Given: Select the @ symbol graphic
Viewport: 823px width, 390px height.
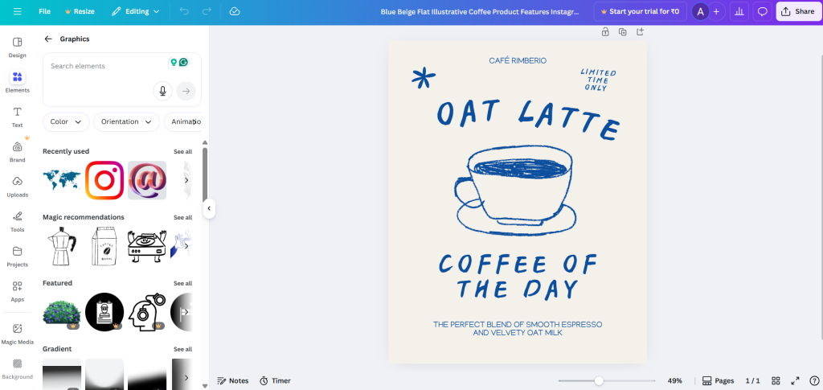Looking at the screenshot, I should pyautogui.click(x=147, y=181).
